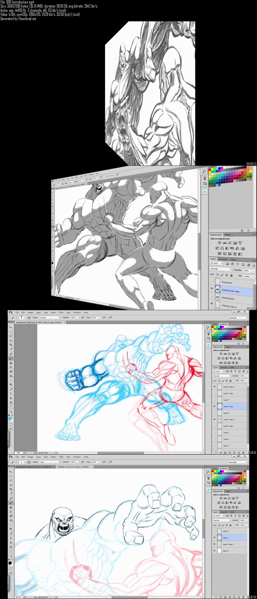Click the type layer filter icon in the 00:00:48 frame
The height and width of the screenshot is (599, 257).
(x=237, y=264)
